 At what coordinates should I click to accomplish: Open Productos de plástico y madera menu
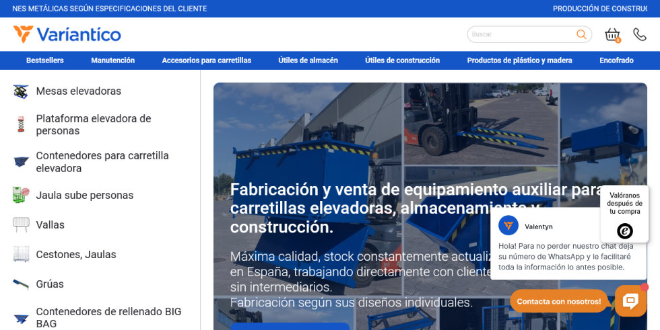click(519, 60)
